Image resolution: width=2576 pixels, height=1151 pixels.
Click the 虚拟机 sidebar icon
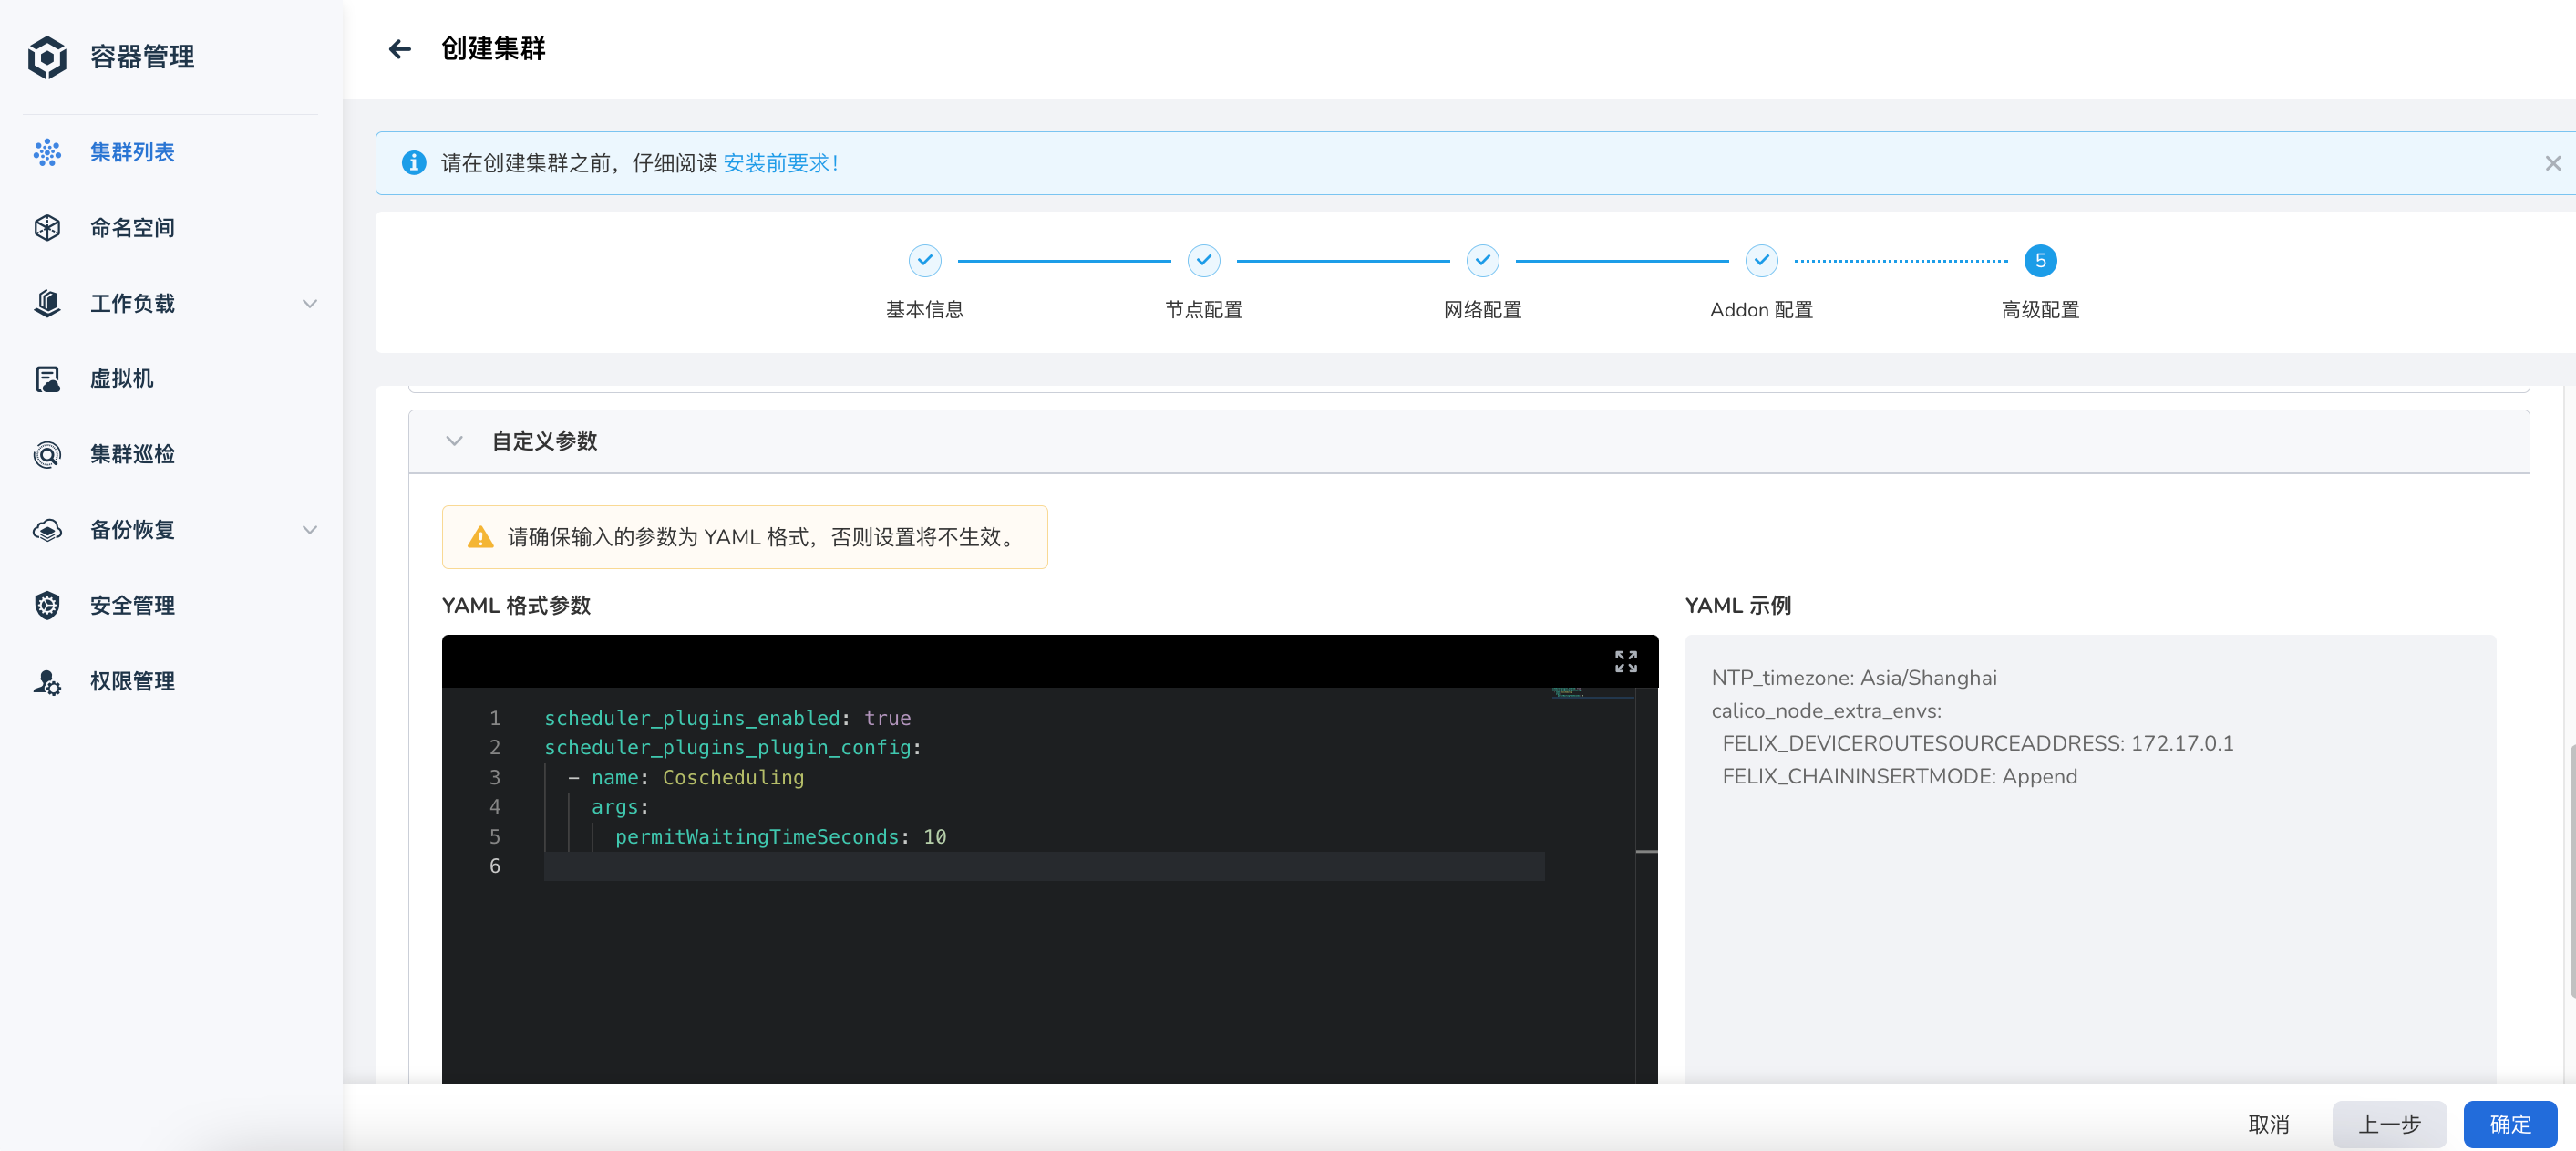click(x=46, y=378)
